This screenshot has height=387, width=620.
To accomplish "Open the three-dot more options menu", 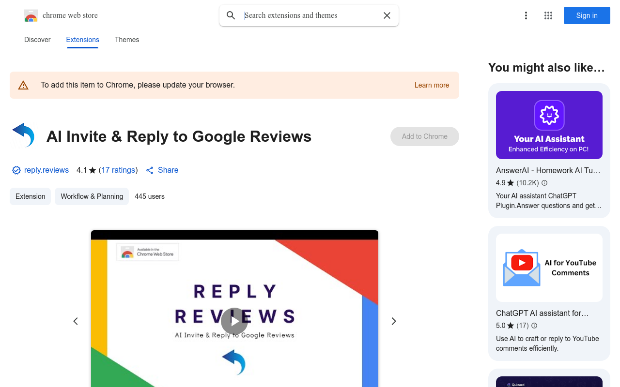I will pos(526,15).
